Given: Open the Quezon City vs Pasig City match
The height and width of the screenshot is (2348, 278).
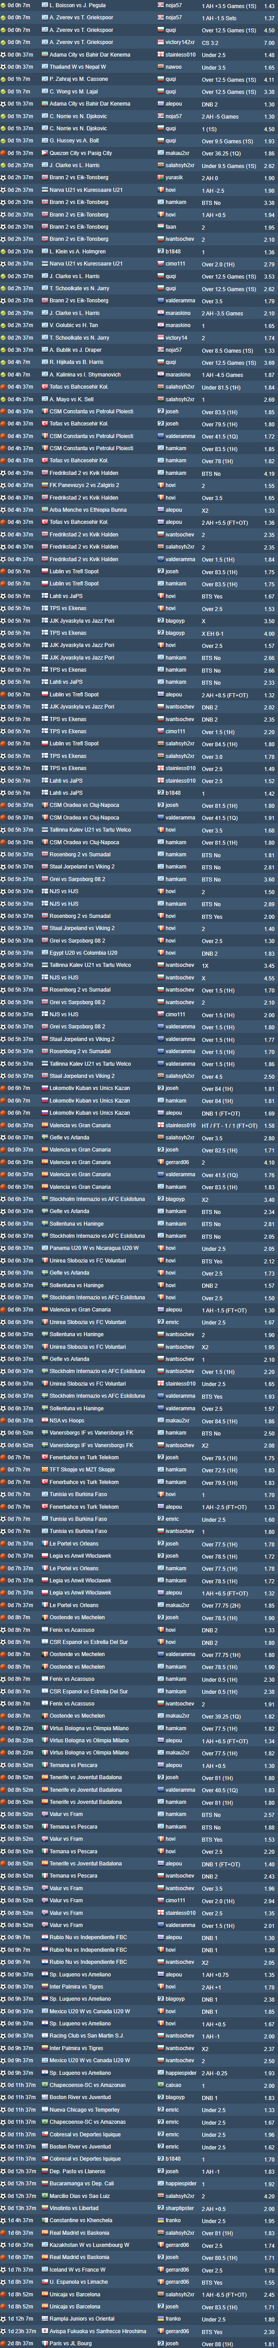Looking at the screenshot, I should click(81, 153).
